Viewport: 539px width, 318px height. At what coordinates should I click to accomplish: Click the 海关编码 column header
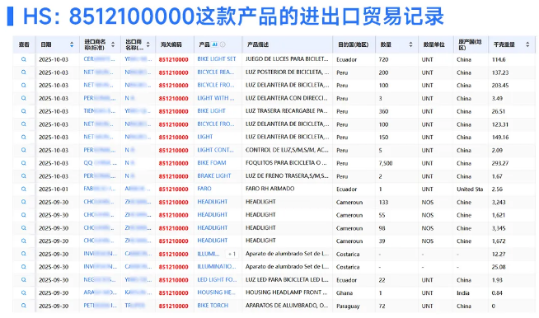coord(171,44)
